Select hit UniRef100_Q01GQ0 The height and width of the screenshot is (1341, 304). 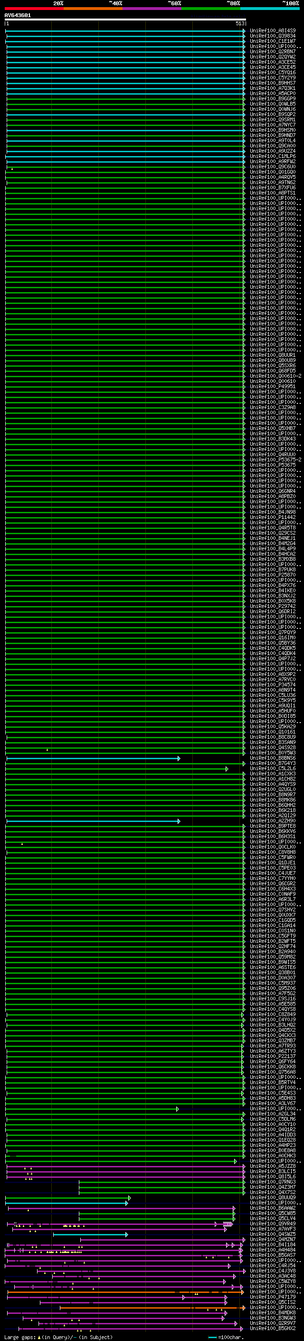point(272,172)
